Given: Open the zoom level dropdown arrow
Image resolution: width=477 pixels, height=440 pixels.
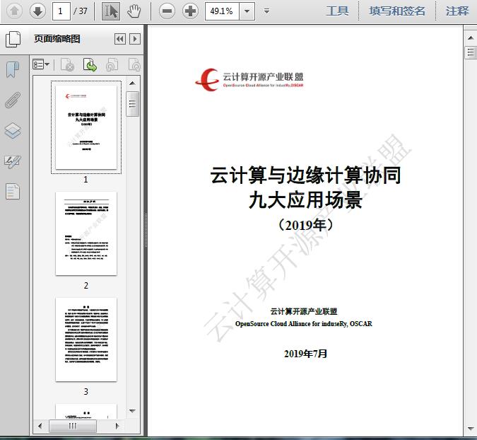Looking at the screenshot, I should 247,11.
